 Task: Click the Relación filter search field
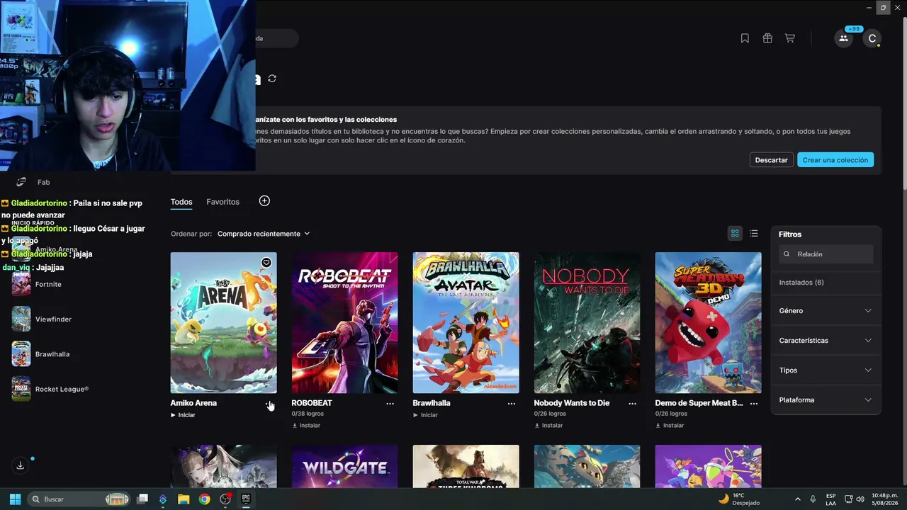point(826,254)
